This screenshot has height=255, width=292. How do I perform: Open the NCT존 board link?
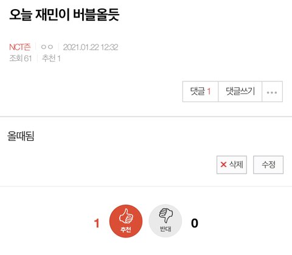pyautogui.click(x=20, y=47)
